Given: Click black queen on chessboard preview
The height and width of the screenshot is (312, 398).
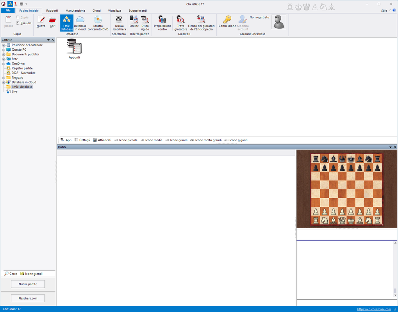Looking at the screenshot, I should click(x=342, y=159).
